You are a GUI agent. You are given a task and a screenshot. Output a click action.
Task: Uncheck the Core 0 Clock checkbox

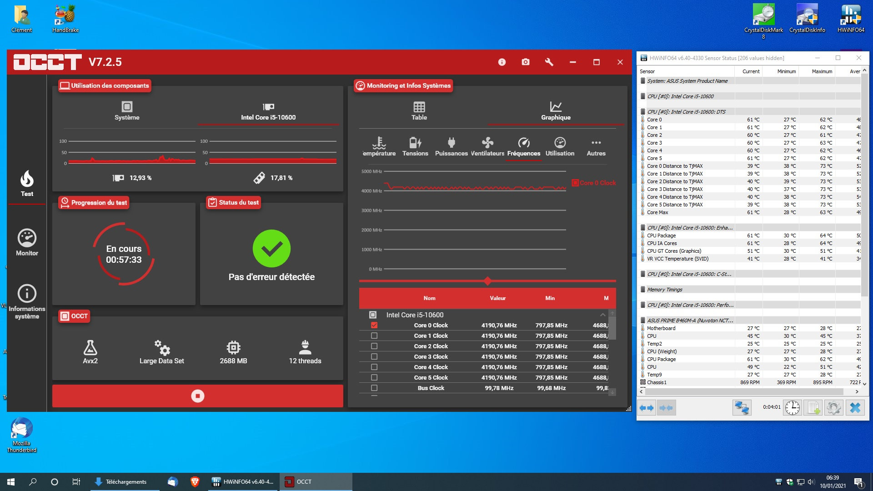pyautogui.click(x=374, y=326)
